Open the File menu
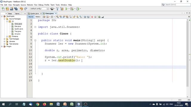This screenshot has height=107, width=191. coord(2,5)
